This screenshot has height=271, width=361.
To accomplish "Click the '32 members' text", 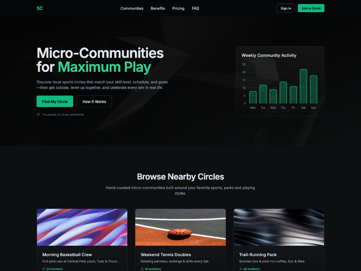I will click(x=55, y=269).
